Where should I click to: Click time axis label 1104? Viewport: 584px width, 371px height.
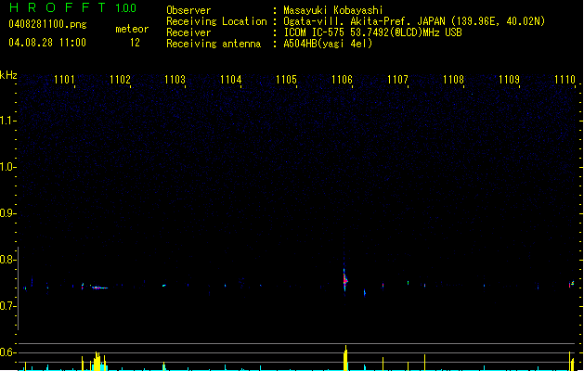(231, 80)
